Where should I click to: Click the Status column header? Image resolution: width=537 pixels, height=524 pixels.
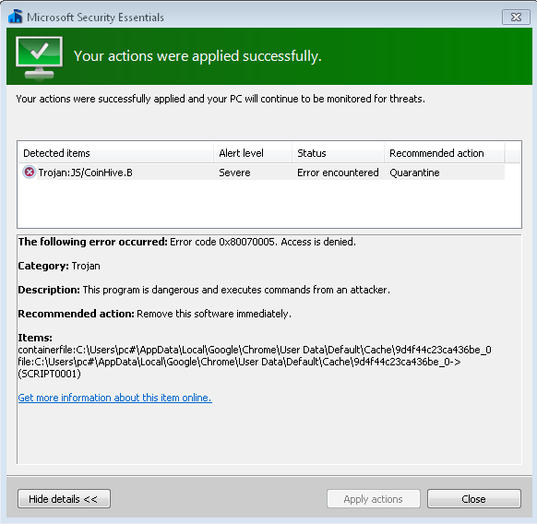338,153
